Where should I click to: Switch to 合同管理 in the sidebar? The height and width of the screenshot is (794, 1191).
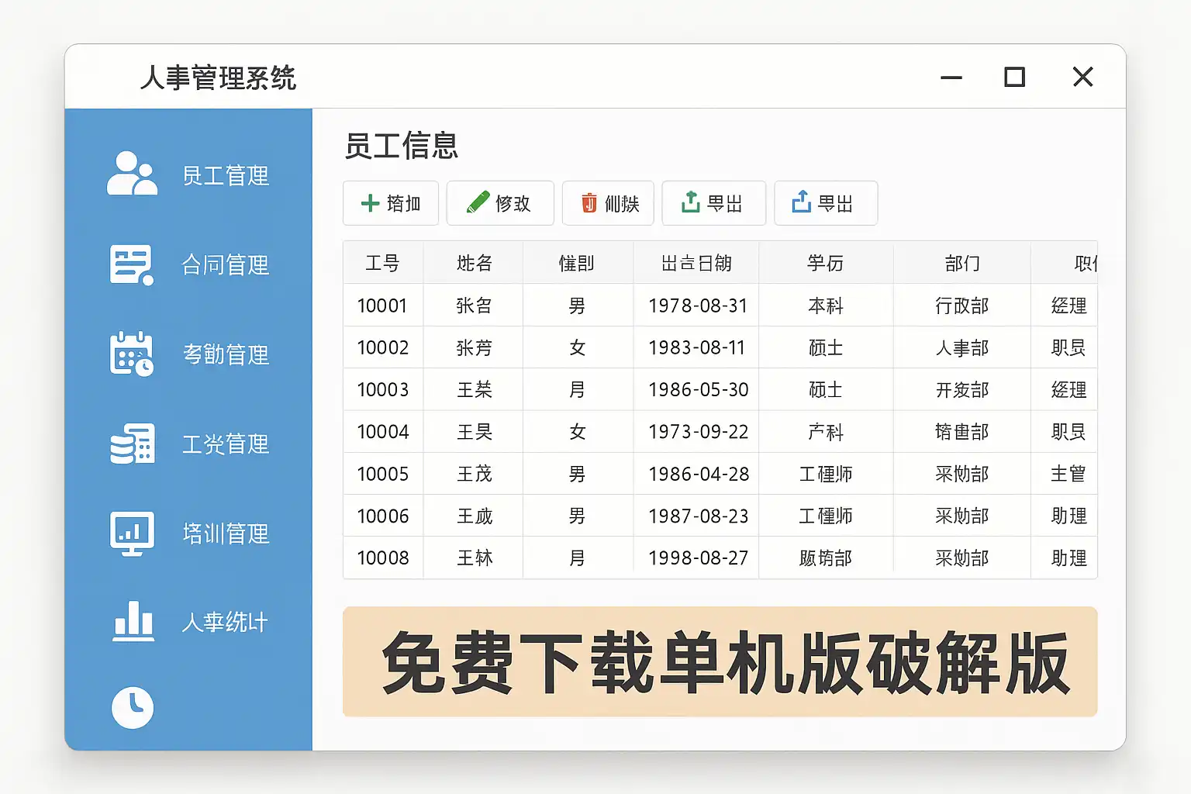click(225, 265)
